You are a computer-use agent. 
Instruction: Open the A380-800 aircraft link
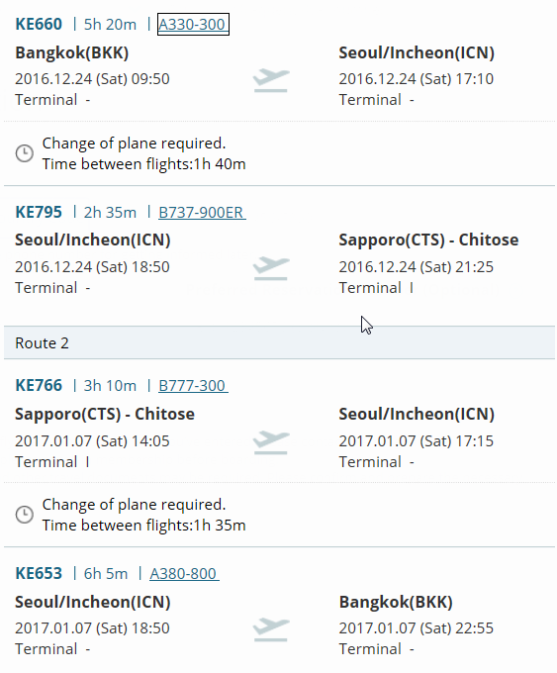coord(184,573)
